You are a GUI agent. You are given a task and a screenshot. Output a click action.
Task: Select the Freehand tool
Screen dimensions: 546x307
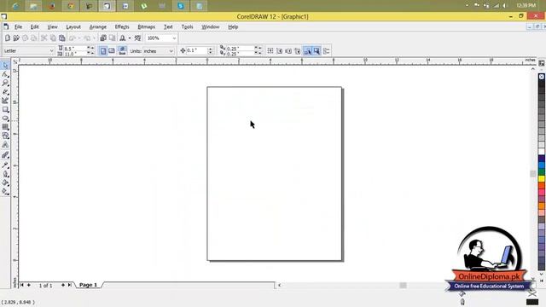click(x=5, y=92)
